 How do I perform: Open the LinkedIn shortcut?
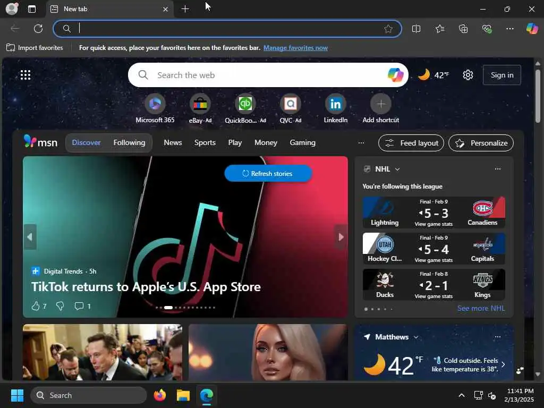tap(336, 108)
